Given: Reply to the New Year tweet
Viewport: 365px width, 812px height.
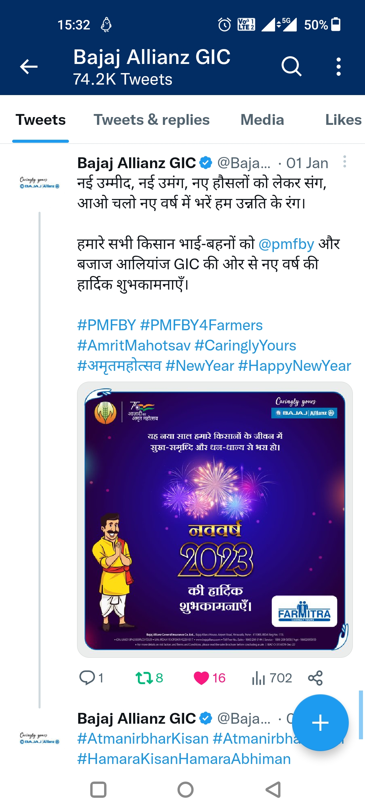Looking at the screenshot, I should pos(87,678).
